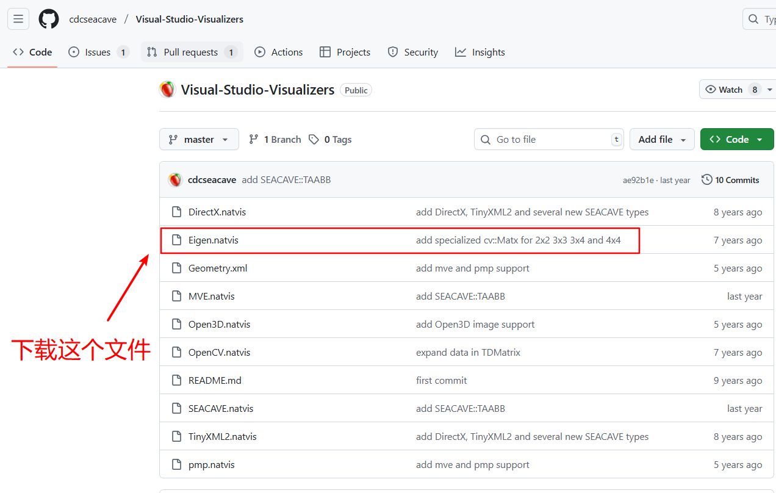The height and width of the screenshot is (493, 776).
Task: Open the Pull requests tab
Action: pyautogui.click(x=192, y=52)
